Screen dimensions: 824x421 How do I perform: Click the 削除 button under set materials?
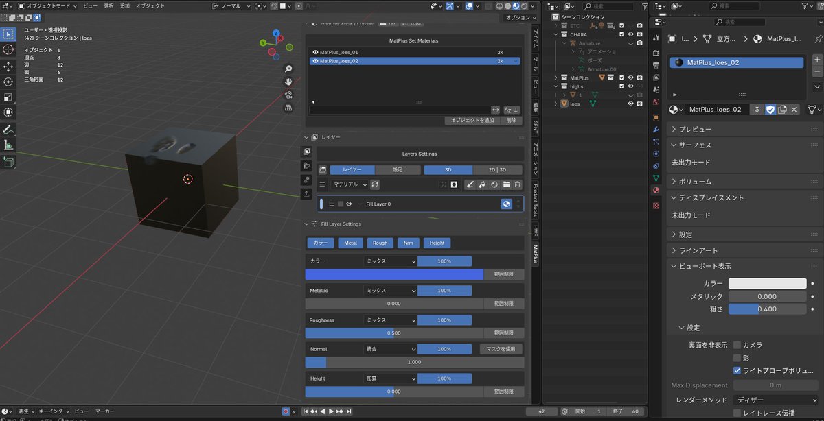pyautogui.click(x=511, y=120)
